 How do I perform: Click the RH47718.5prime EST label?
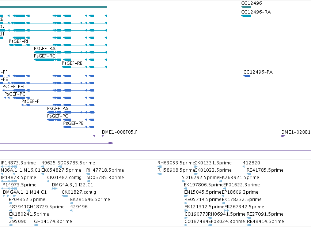[x=105, y=170]
